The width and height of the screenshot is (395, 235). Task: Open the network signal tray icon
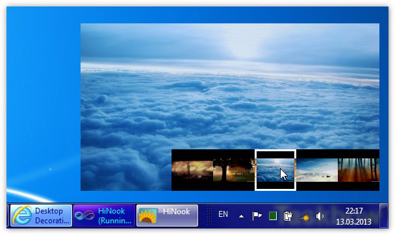click(x=304, y=217)
